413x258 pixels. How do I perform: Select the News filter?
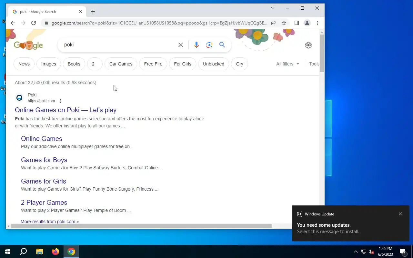[x=24, y=64]
